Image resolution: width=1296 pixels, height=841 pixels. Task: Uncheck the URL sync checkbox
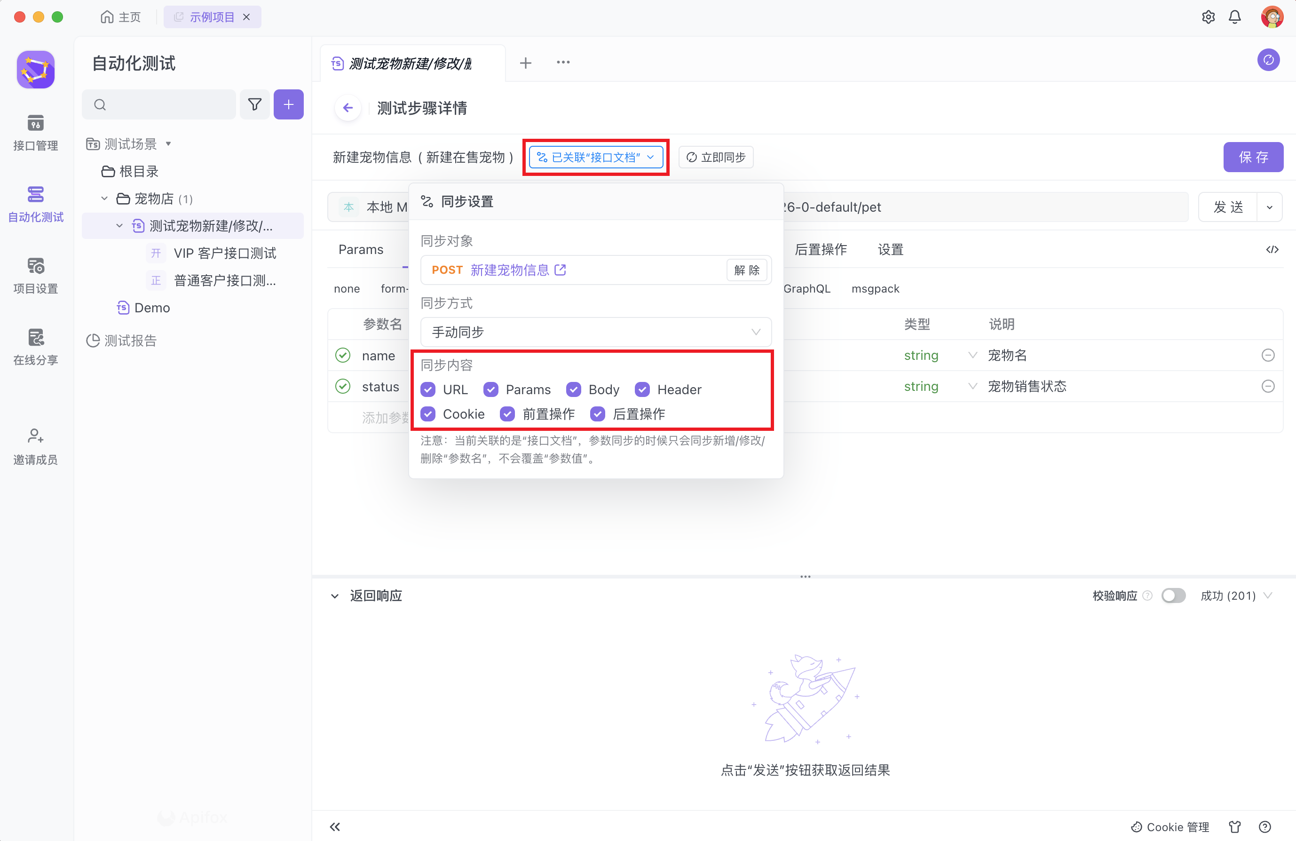pyautogui.click(x=428, y=389)
